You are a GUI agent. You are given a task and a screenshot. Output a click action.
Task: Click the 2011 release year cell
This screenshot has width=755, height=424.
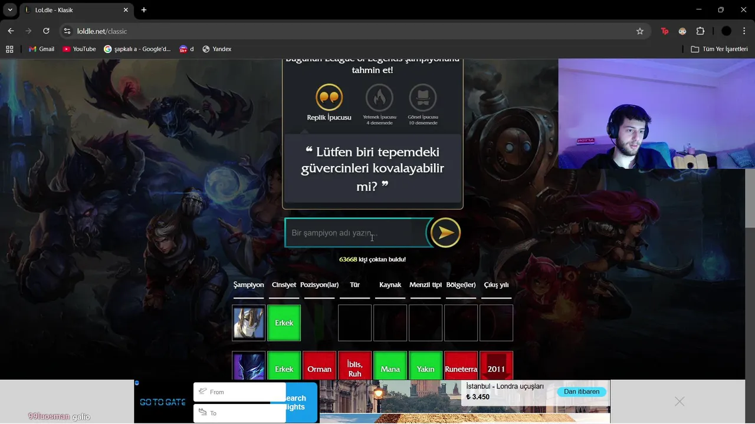(497, 366)
